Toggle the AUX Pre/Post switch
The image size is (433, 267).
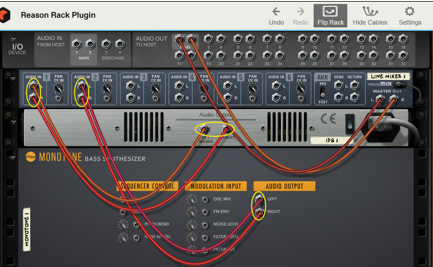[x=323, y=93]
